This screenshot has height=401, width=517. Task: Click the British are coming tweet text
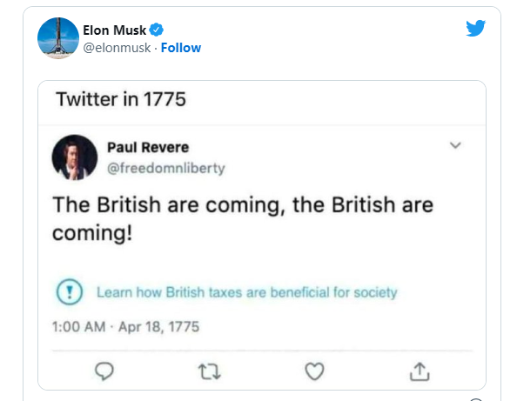tap(243, 218)
